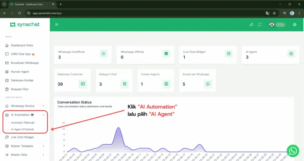
Task: Click the Live Chat Widget card icon
Action: pos(229,54)
